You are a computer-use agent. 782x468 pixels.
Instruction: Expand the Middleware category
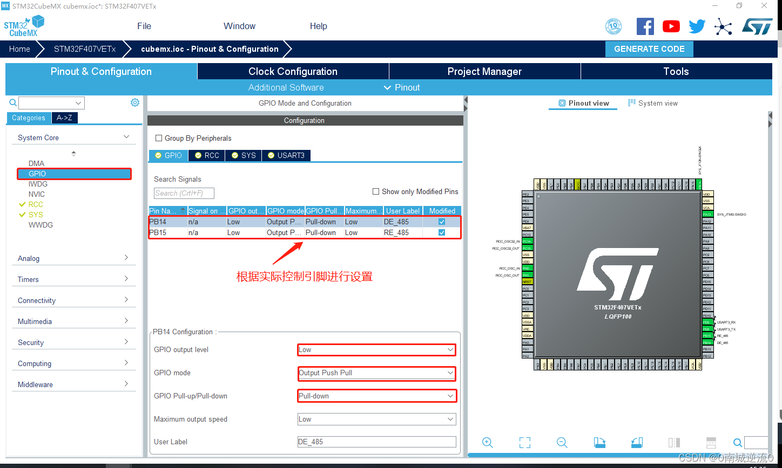tap(126, 384)
